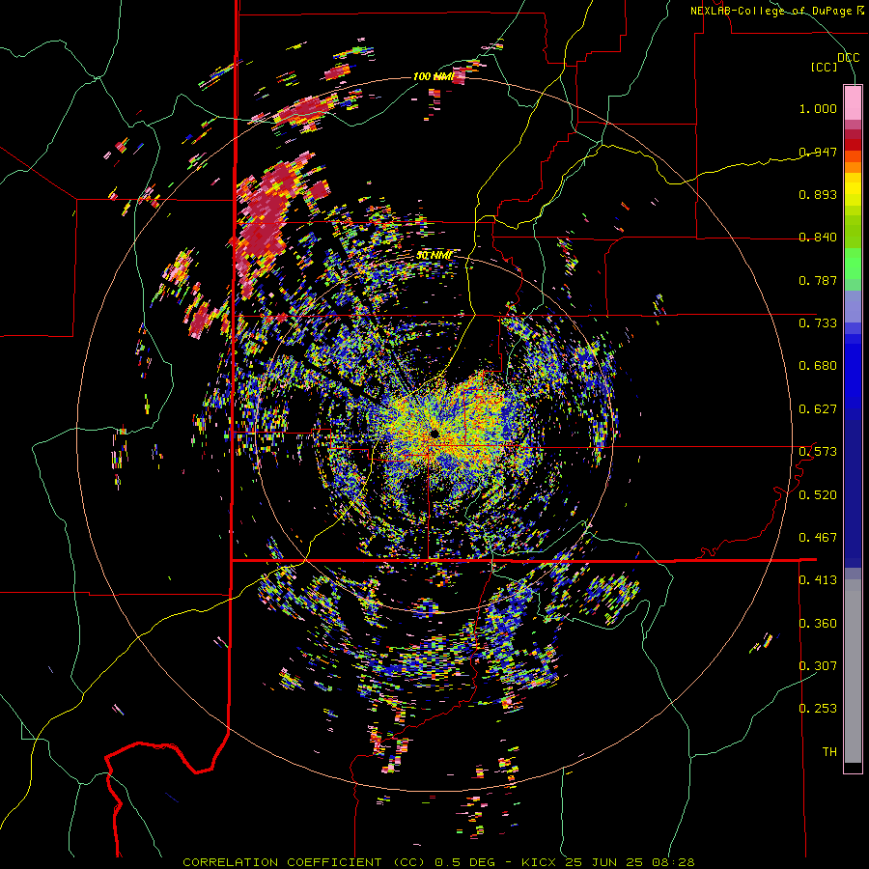Pick the orange segment of the color bar

(853, 166)
